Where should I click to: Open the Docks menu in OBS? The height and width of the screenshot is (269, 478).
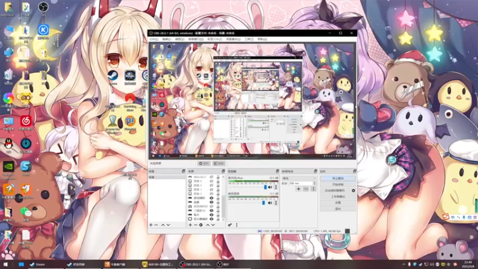196,39
